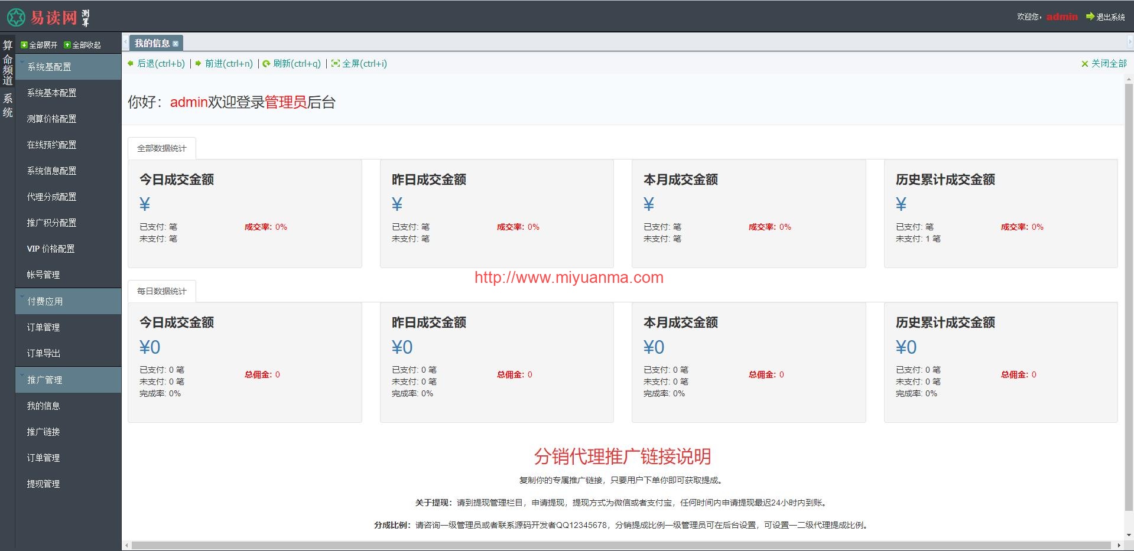Open 推广链接 in the sidebar

43,432
